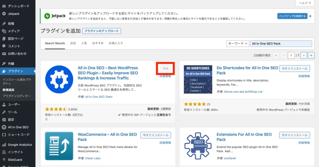Click the plugin search input field
Viewport: 319px width, 167px height.
click(x=281, y=44)
